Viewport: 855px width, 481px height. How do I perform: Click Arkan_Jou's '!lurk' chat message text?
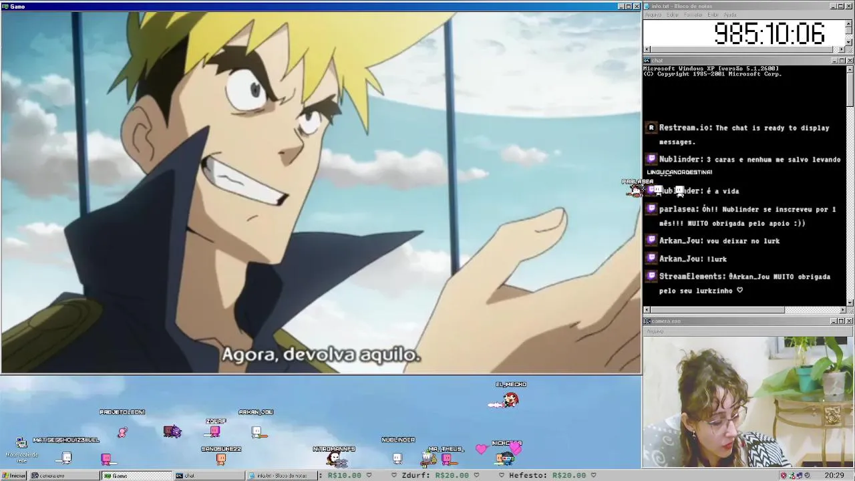click(x=717, y=259)
